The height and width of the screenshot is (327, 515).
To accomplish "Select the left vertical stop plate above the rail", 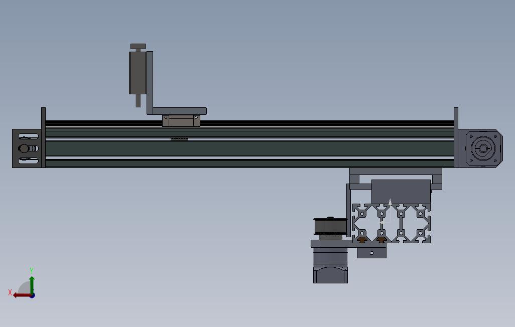I will coord(43,137).
